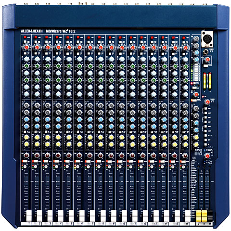This screenshot has height=231, width=231.
Task: Select the channel 10 number label
Action: [x=124, y=224]
